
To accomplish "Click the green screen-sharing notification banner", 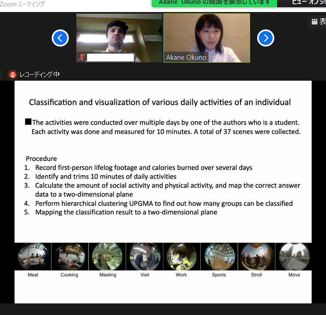I will [214, 3].
